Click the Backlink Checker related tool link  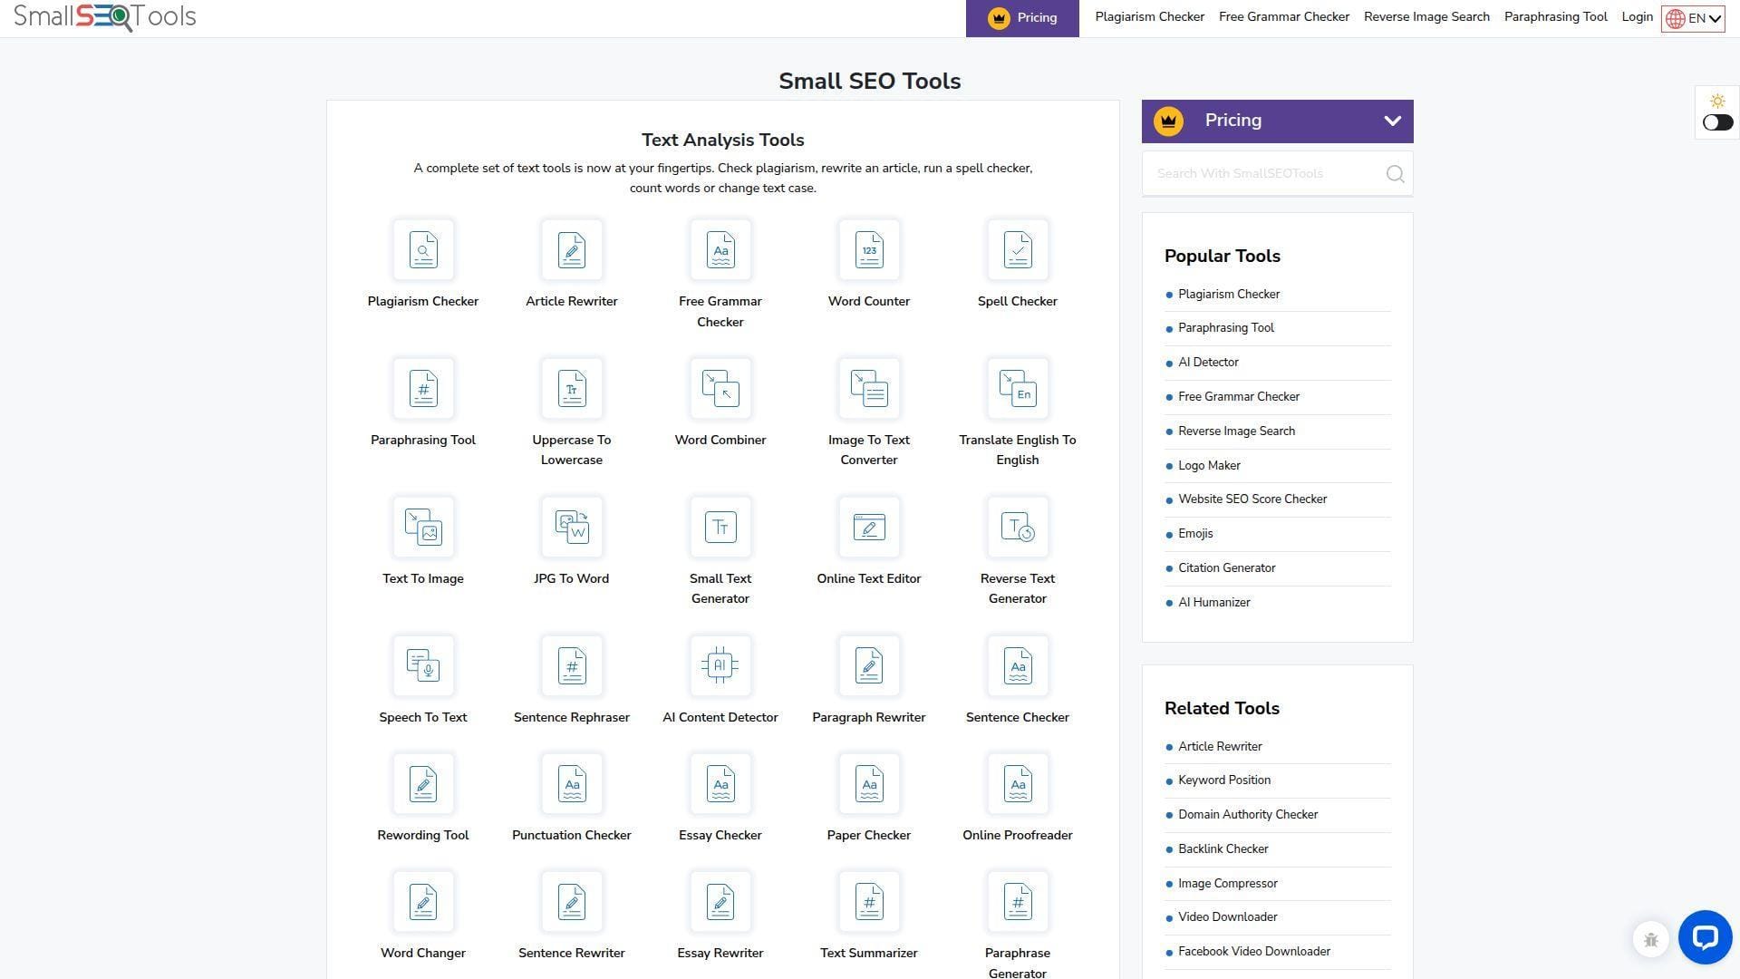[x=1223, y=848]
